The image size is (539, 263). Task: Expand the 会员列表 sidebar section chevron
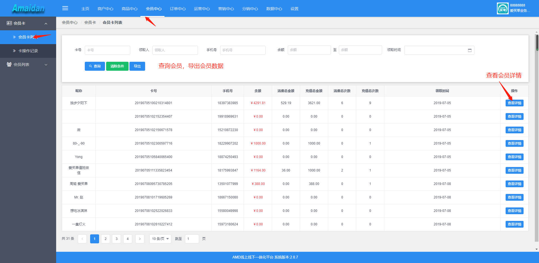pos(46,65)
